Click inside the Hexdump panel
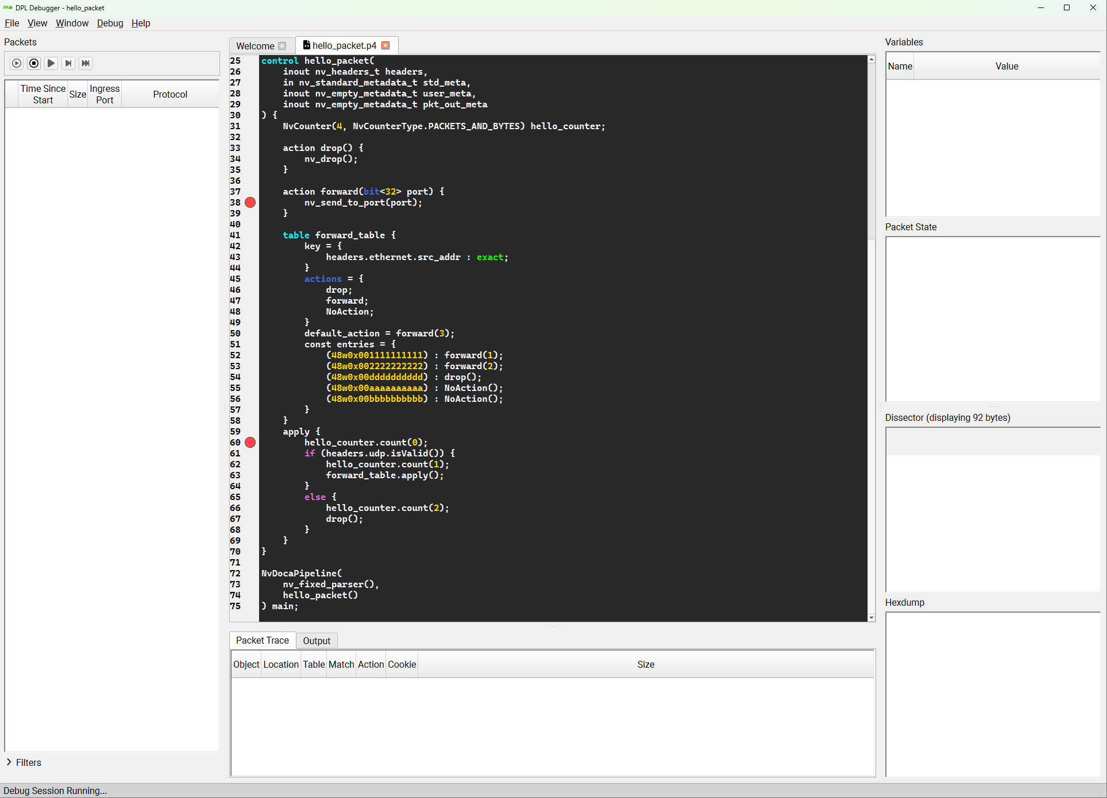Viewport: 1107px width, 798px height. coord(993,695)
